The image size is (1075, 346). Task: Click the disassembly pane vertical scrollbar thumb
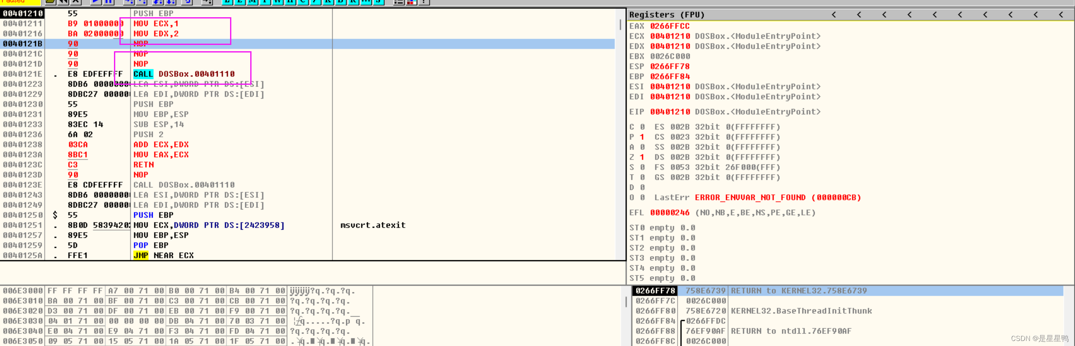pyautogui.click(x=620, y=24)
